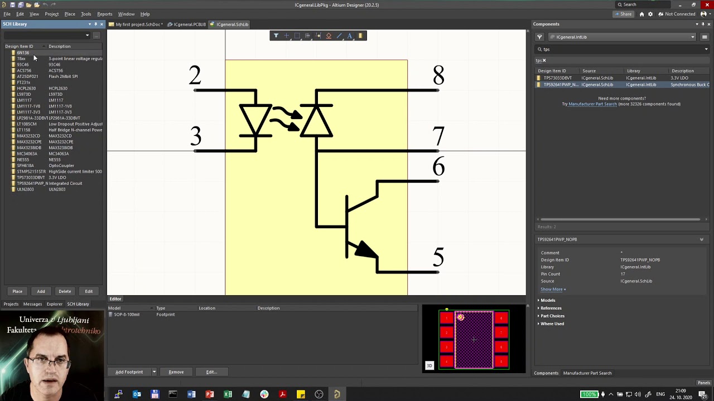This screenshot has height=401, width=714.
Task: Open the File menu
Action: pyautogui.click(x=7, y=14)
